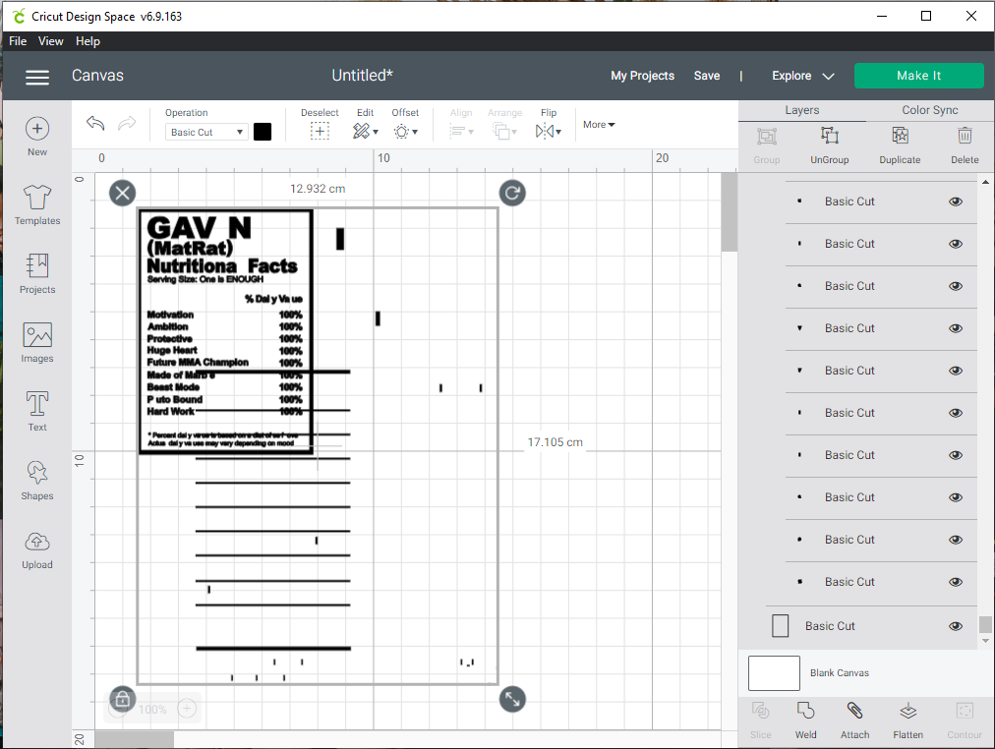The image size is (995, 749).
Task: Open the File menu
Action: pyautogui.click(x=17, y=41)
